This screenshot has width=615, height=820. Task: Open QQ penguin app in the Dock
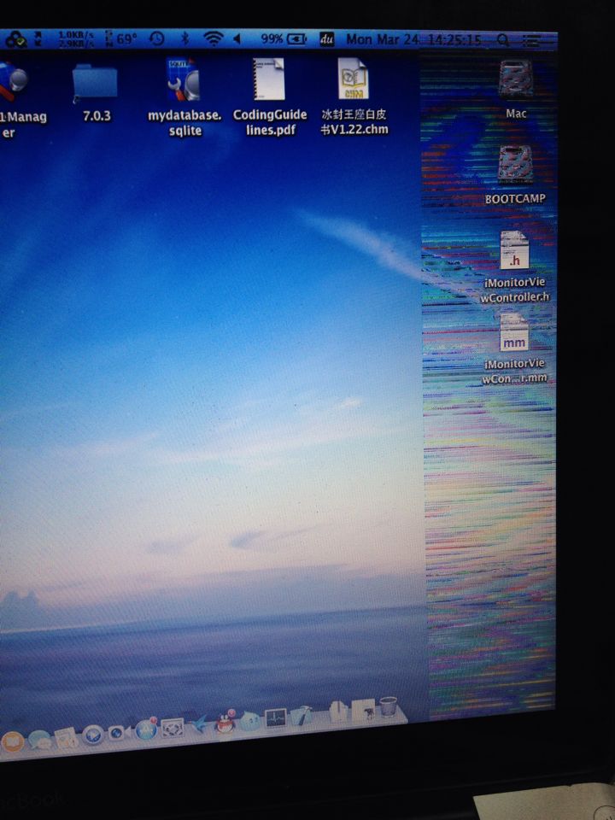(225, 723)
